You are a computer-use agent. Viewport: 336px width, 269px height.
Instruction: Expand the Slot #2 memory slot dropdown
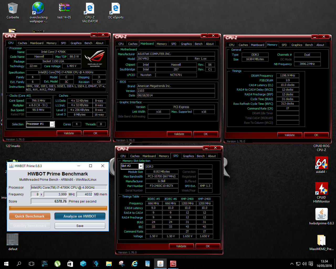tap(141, 166)
